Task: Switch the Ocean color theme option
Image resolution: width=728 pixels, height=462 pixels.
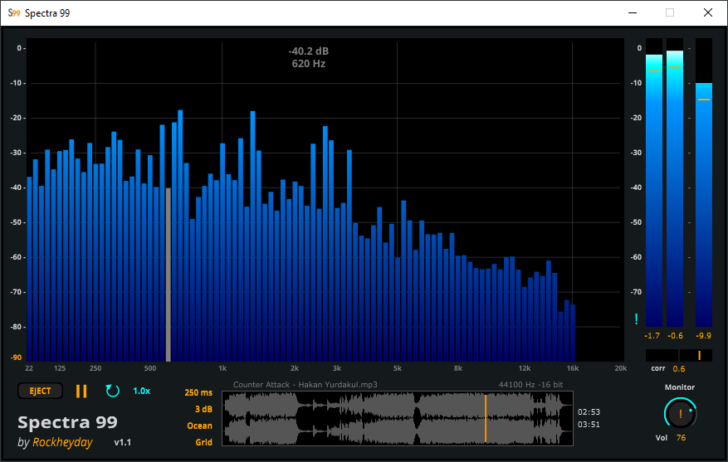Action: (x=199, y=426)
